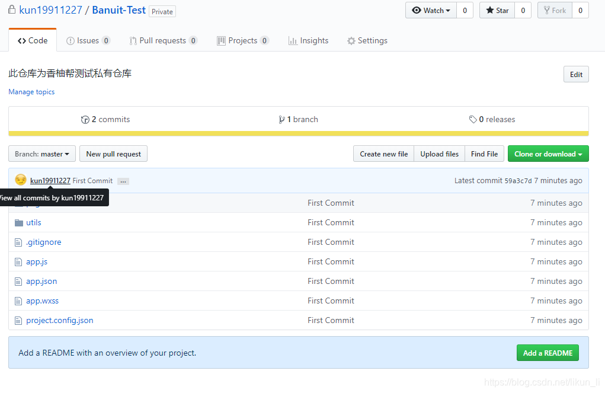Image resolution: width=605 pixels, height=393 pixels.
Task: Click Upload files
Action: click(x=440, y=154)
